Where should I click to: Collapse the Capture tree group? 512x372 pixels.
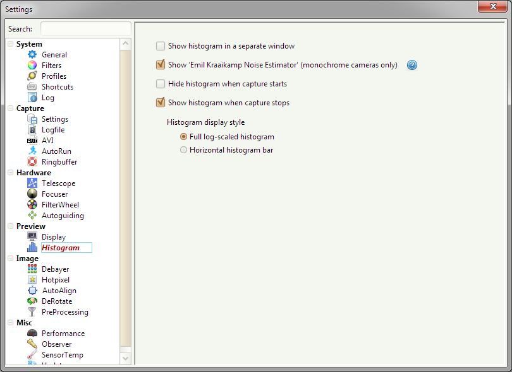11,108
